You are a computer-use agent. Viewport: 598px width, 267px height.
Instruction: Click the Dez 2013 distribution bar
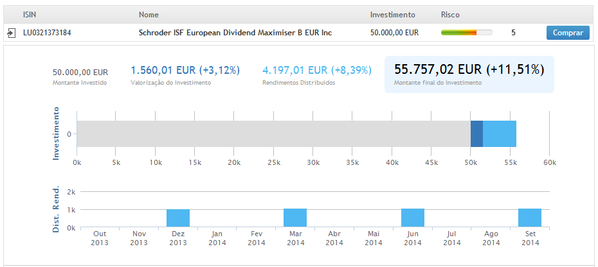tap(178, 218)
